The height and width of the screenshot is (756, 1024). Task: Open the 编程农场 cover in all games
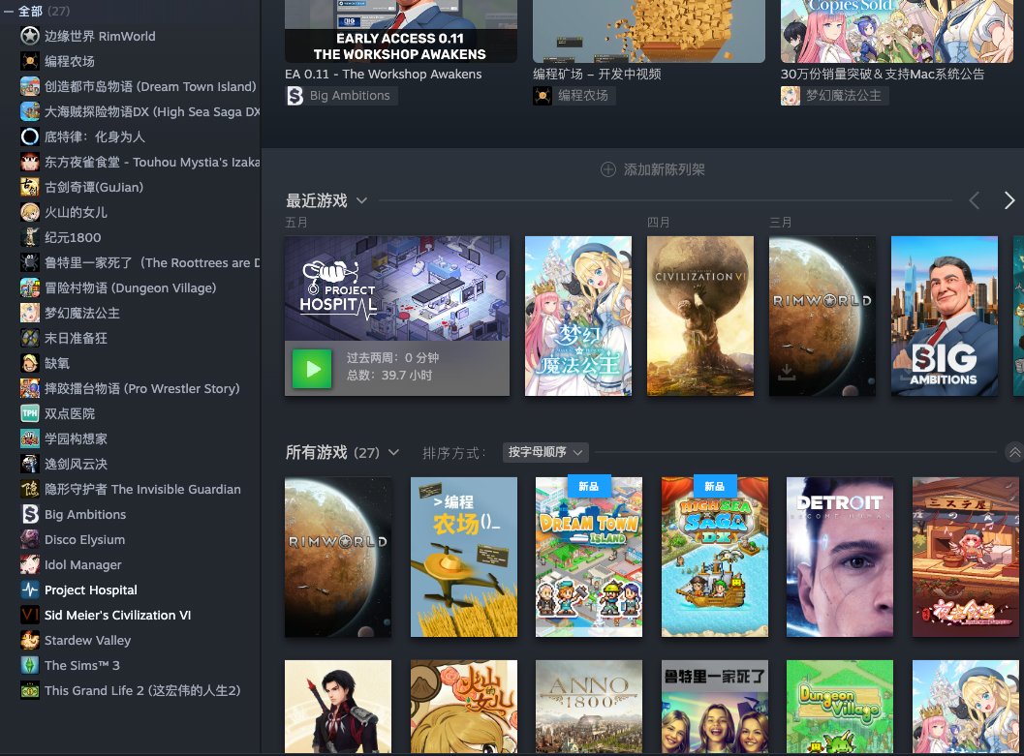pos(464,557)
